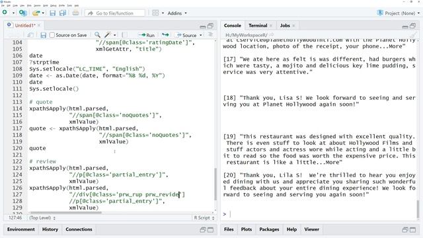This screenshot has width=423, height=238.
Task: Click the Open File folder icon
Action: pyautogui.click(x=36, y=13)
